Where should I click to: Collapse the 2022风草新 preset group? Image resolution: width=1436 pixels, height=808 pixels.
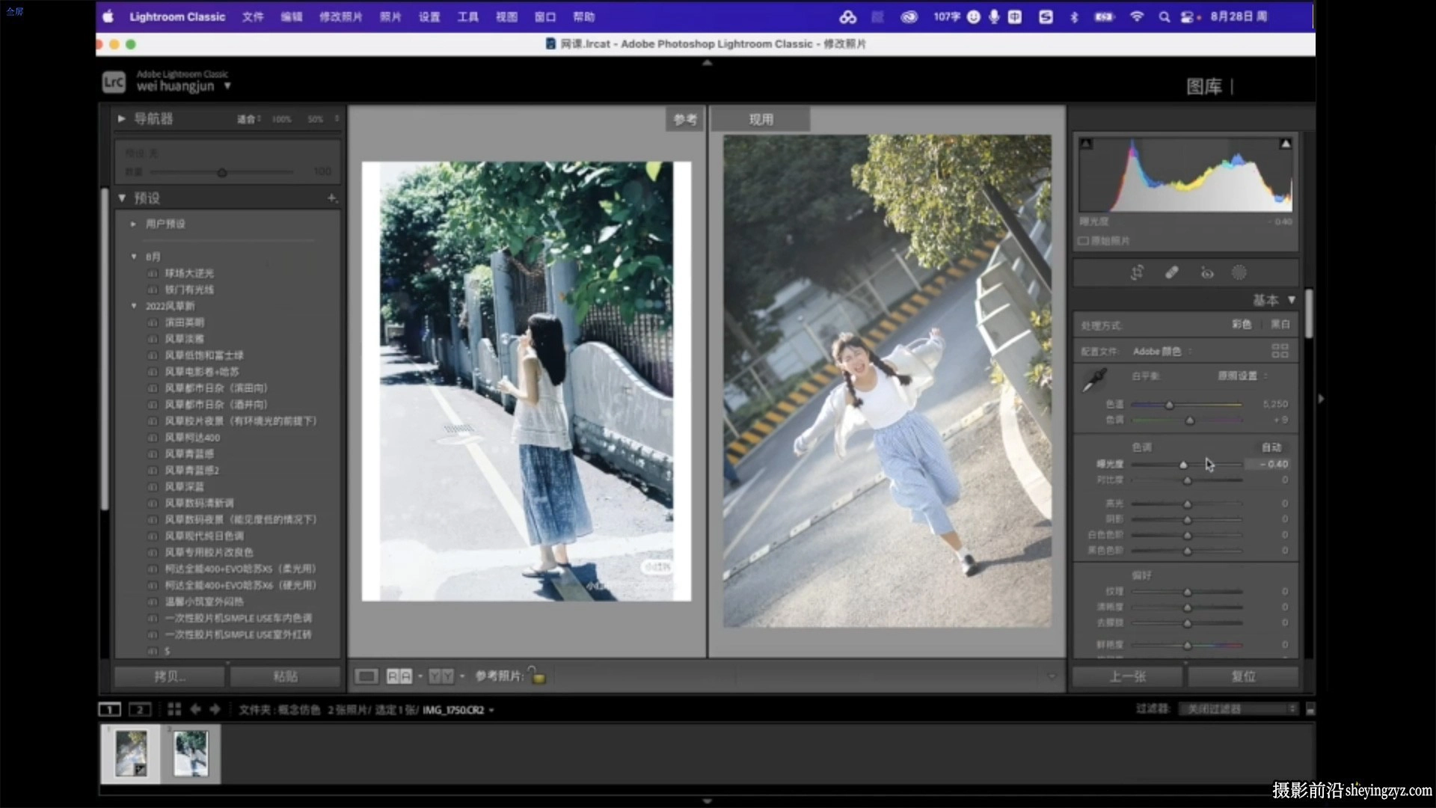(x=134, y=306)
